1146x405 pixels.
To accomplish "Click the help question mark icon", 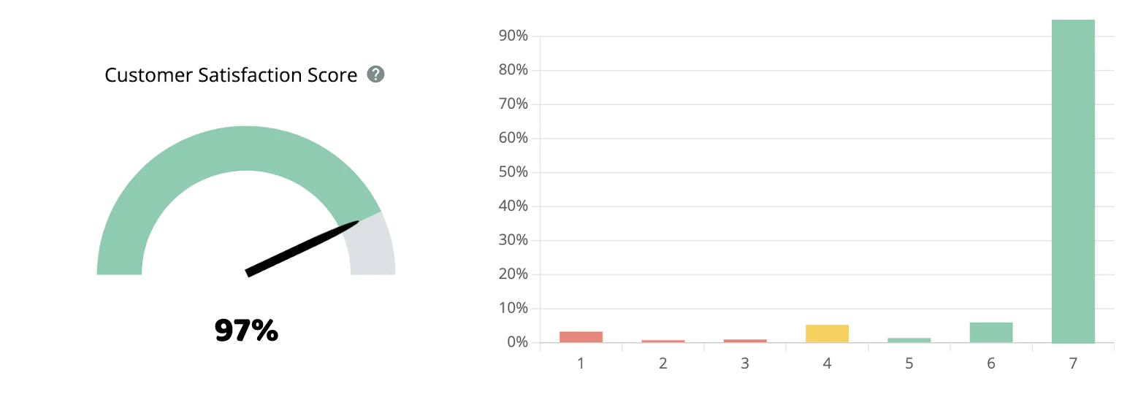I will coord(375,74).
